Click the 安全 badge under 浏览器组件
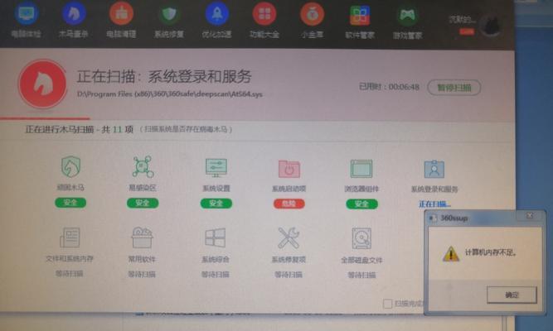 coord(361,204)
